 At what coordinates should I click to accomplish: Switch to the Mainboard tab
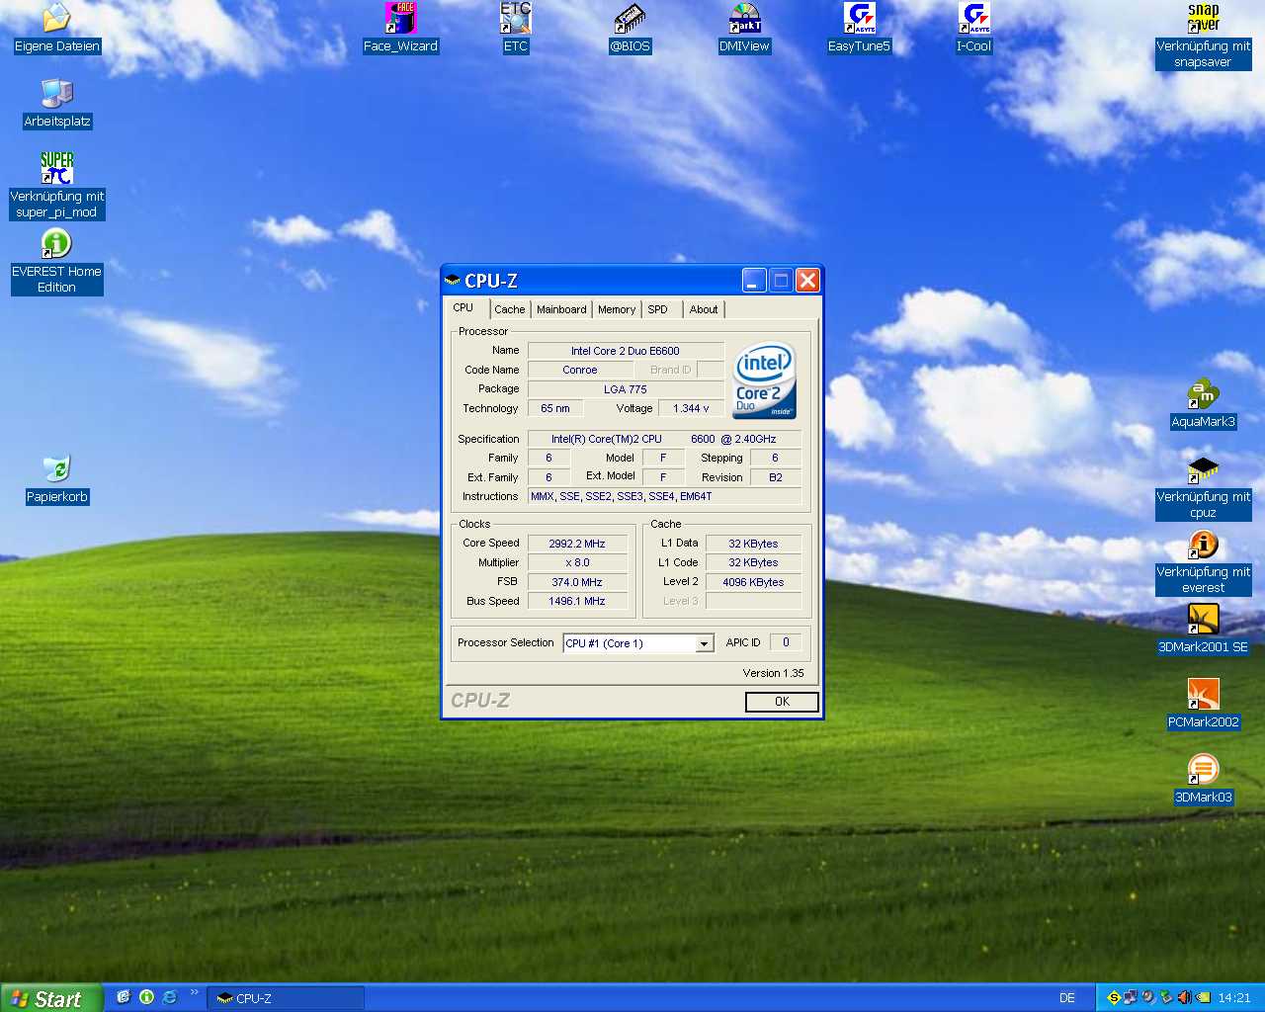click(561, 309)
